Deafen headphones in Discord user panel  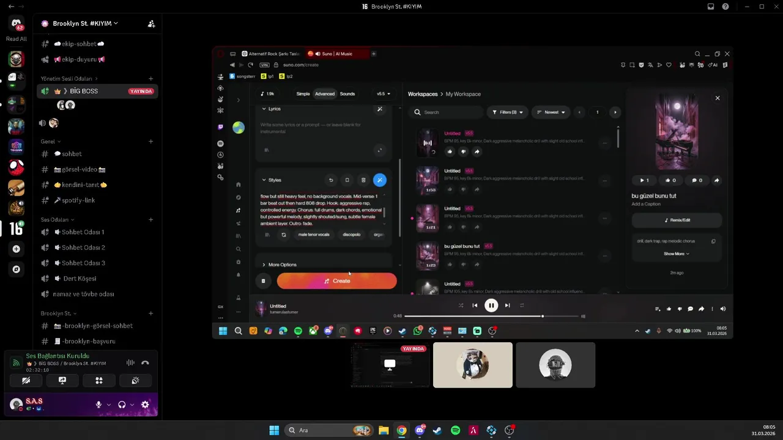point(122,405)
